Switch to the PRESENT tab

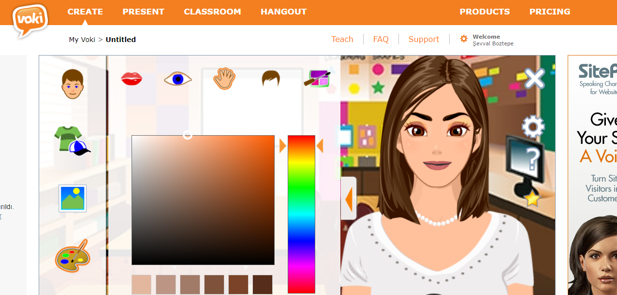pos(143,12)
